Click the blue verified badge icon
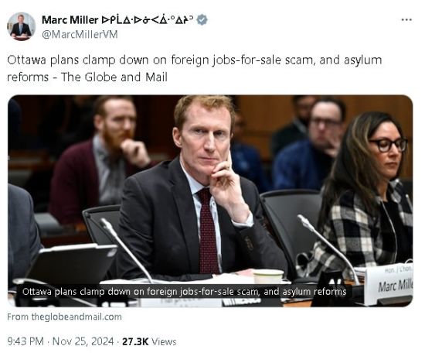The width and height of the screenshot is (425, 353). point(202,20)
